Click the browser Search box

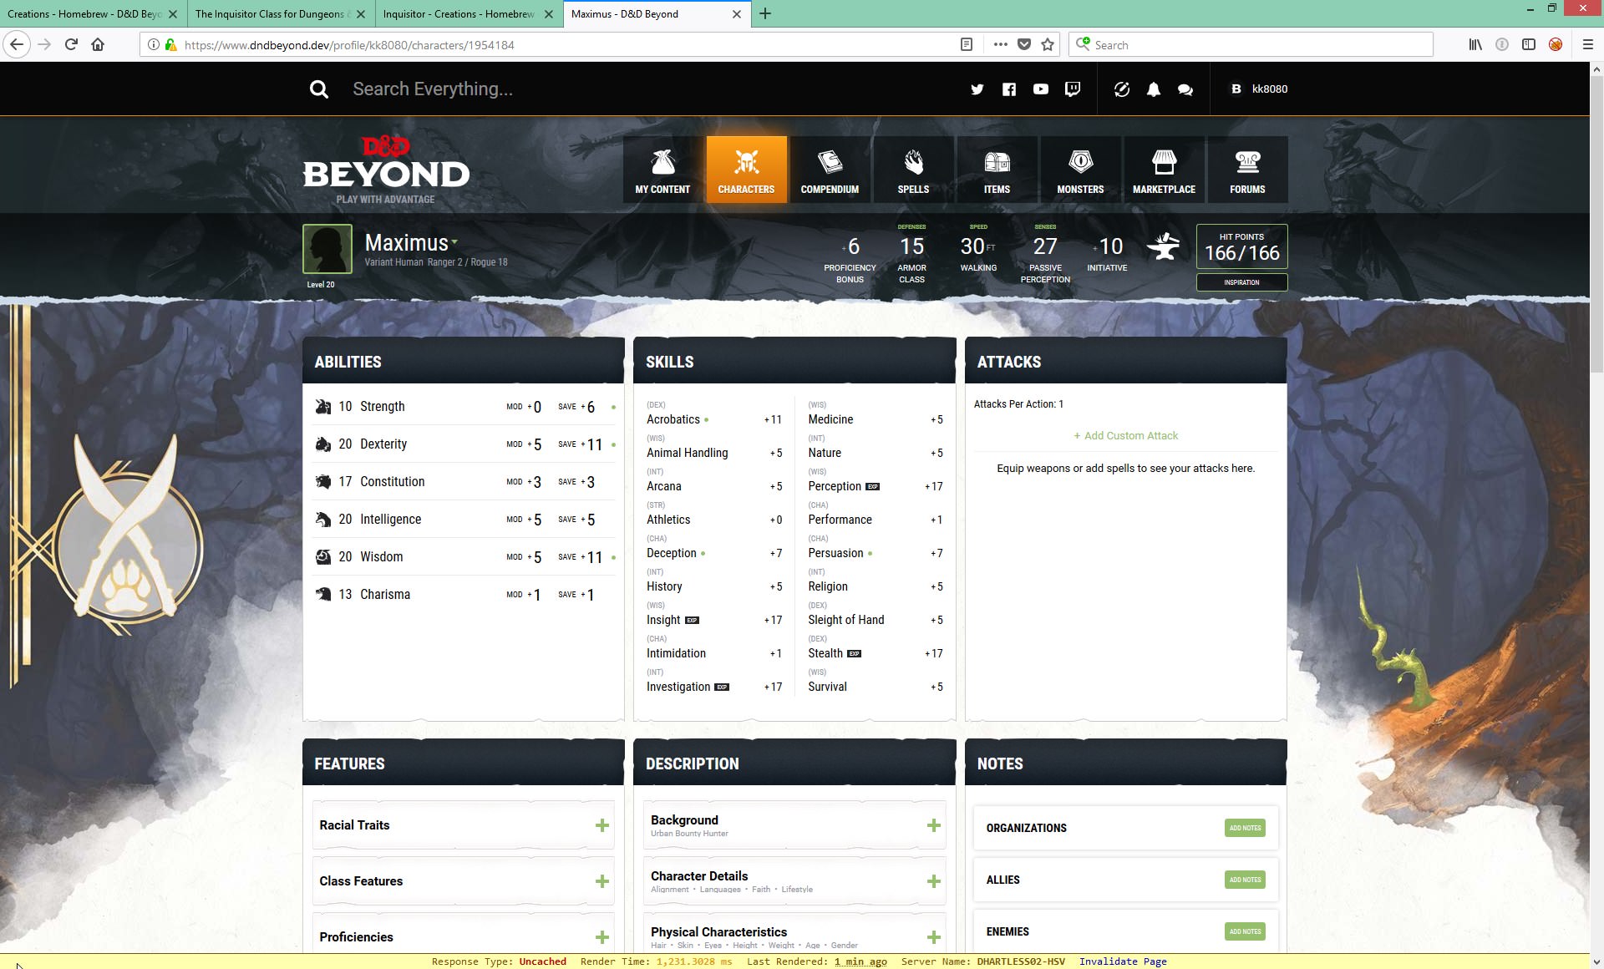point(1251,45)
